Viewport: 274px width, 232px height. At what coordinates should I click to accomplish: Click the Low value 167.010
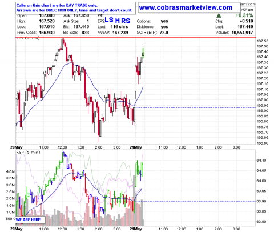(x=47, y=27)
